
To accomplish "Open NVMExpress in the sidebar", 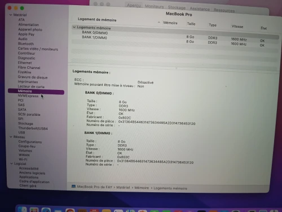I will [x=28, y=96].
